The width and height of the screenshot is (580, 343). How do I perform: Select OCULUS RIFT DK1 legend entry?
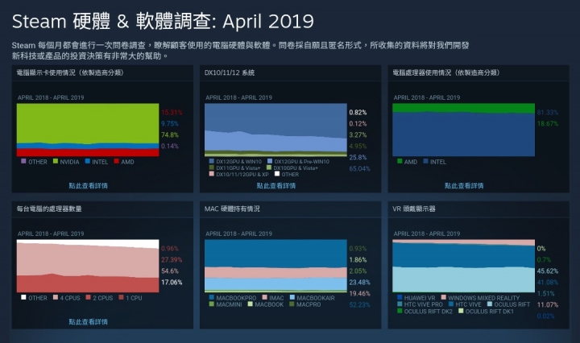tap(486, 312)
